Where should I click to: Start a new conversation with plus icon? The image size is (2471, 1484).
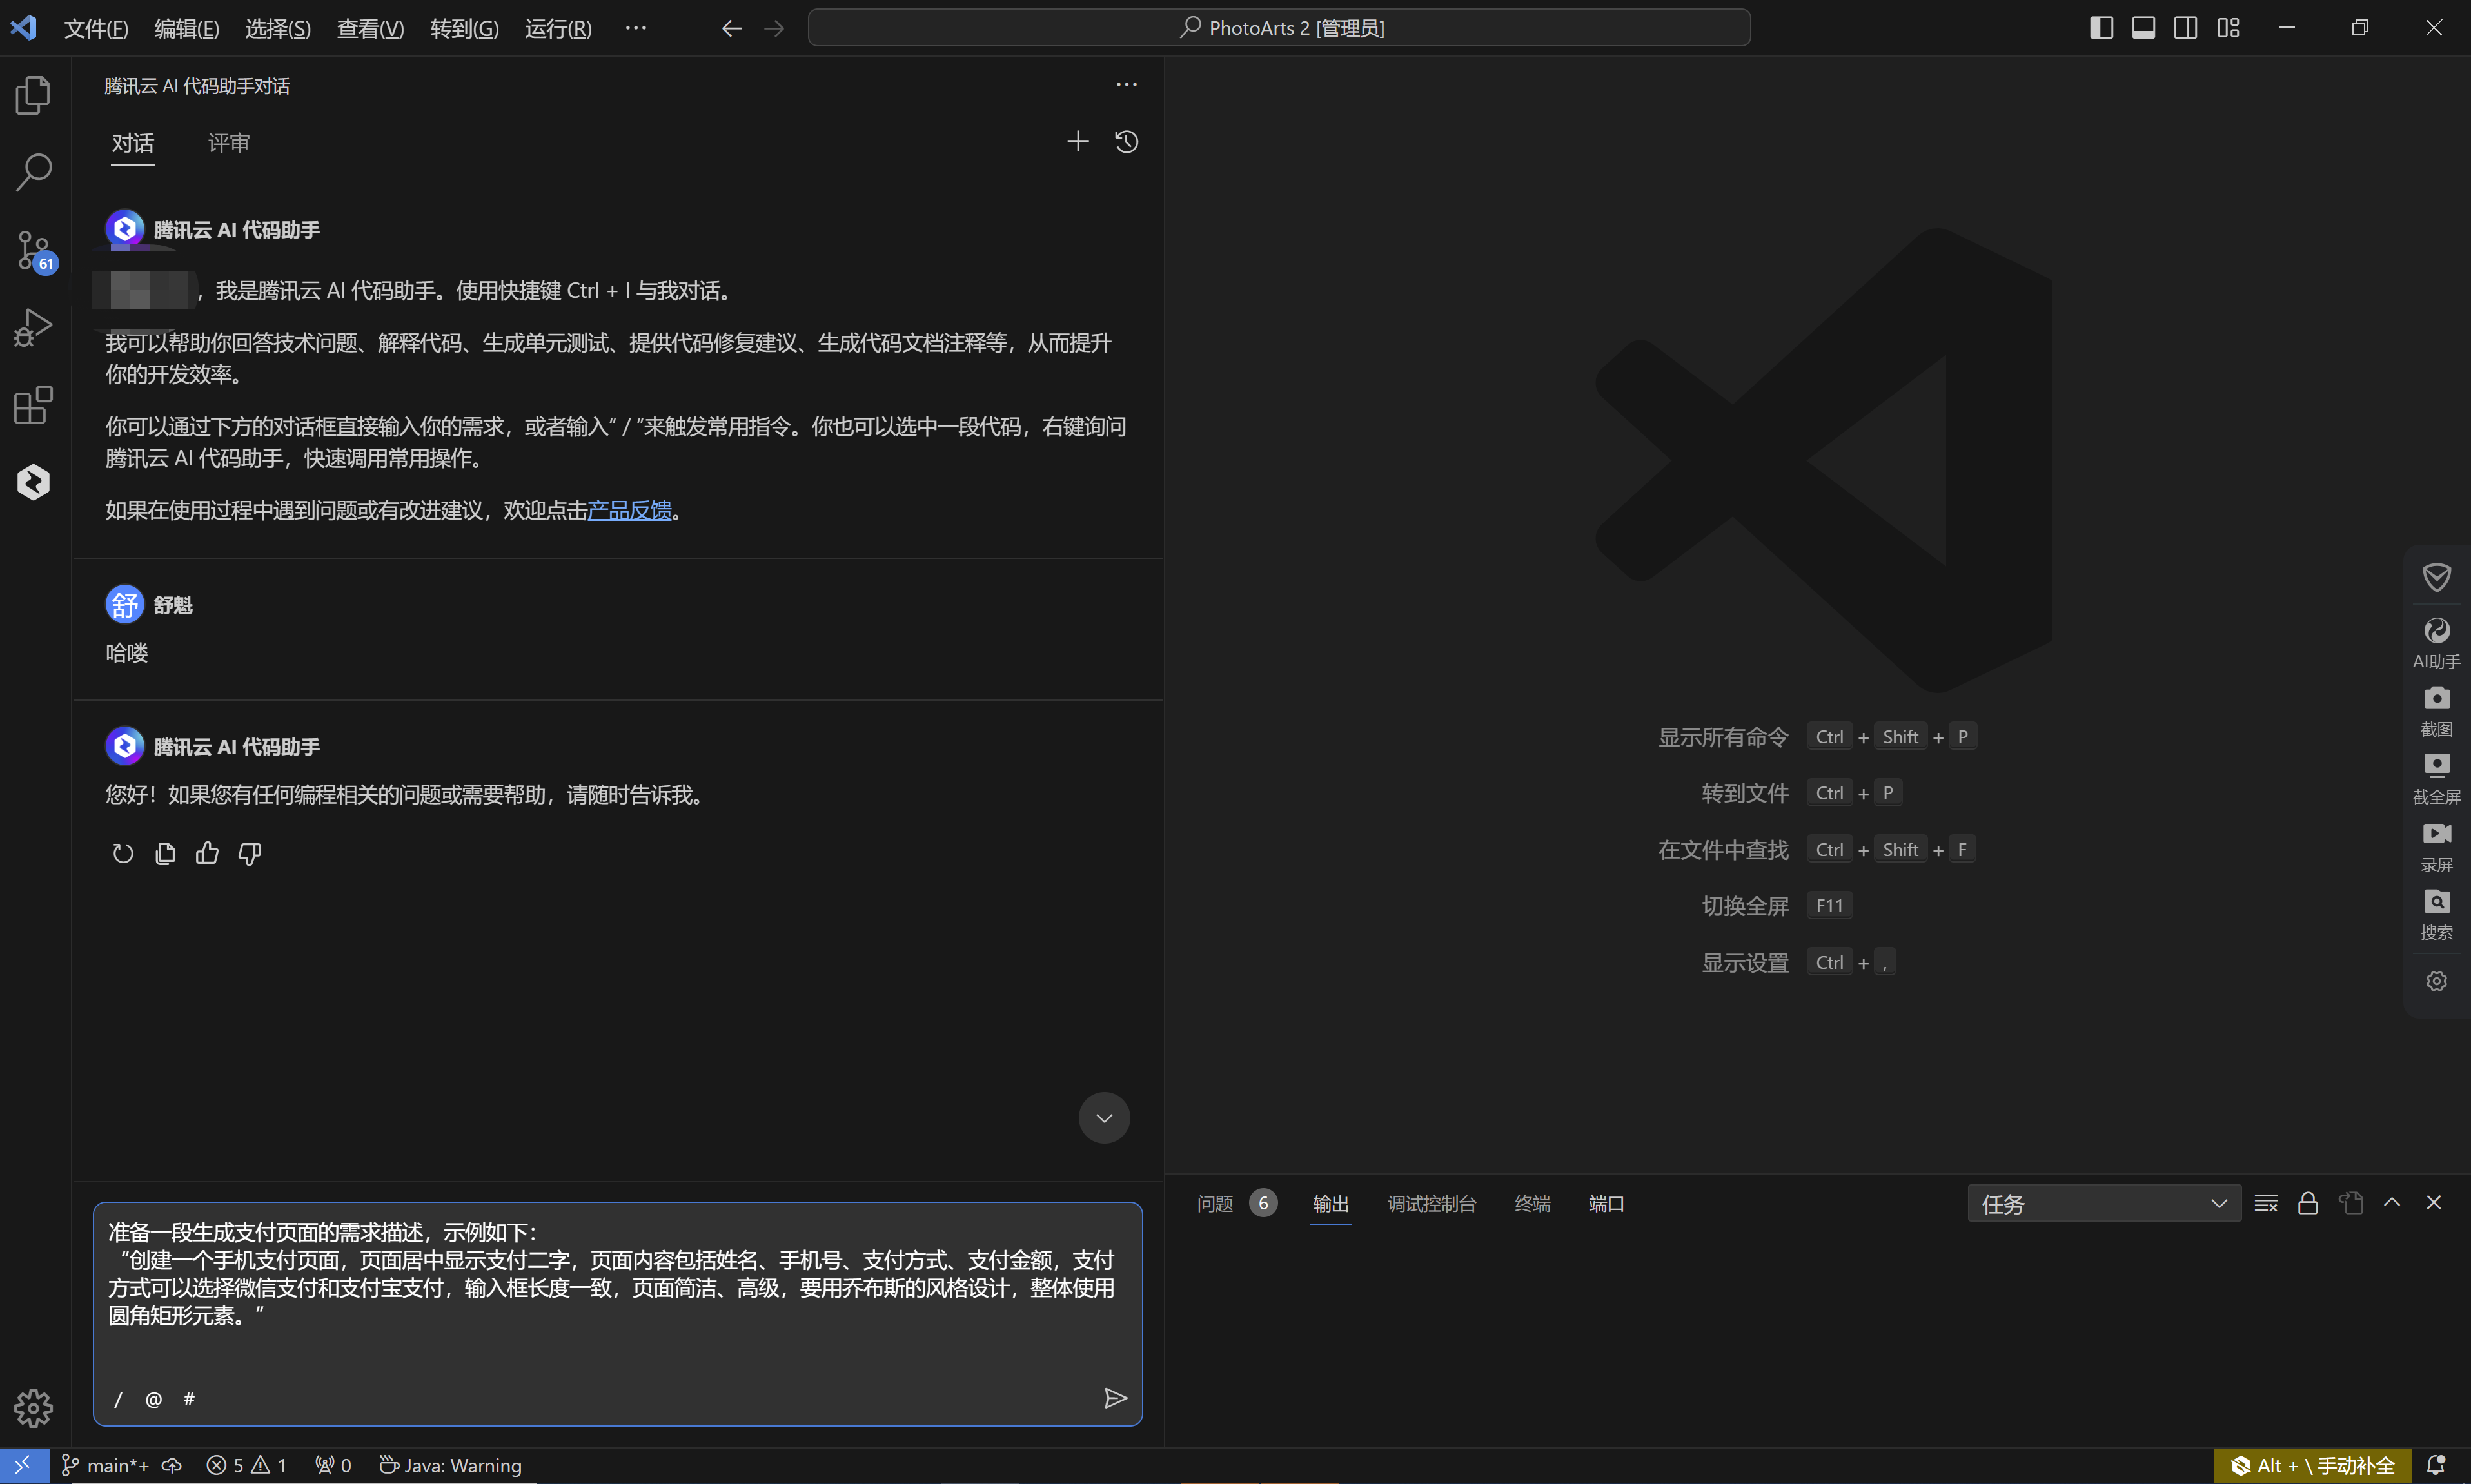1077,142
